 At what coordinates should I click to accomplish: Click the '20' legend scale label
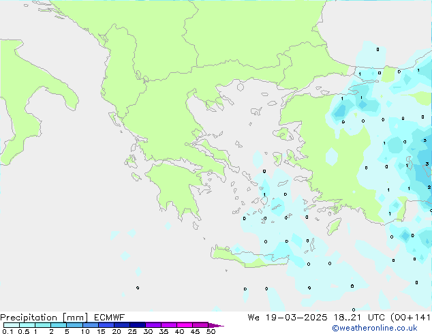coord(117,331)
